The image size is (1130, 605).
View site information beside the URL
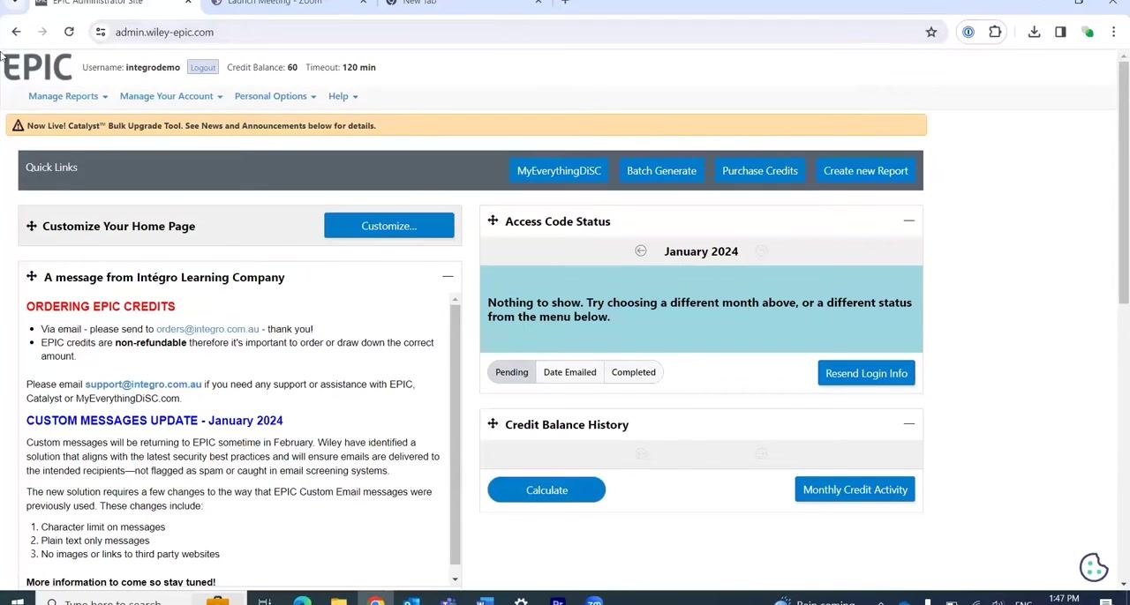[x=101, y=32]
